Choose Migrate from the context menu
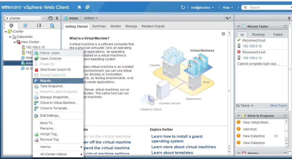The image size is (292, 159). click(x=58, y=80)
